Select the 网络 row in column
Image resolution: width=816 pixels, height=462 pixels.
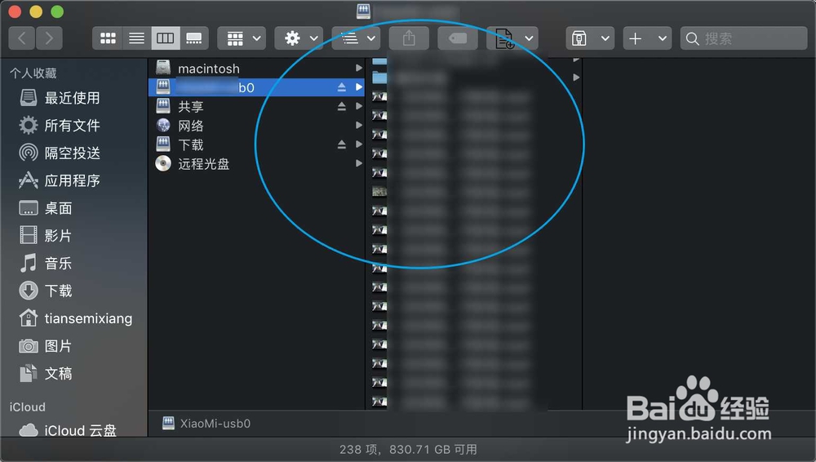tap(256, 126)
